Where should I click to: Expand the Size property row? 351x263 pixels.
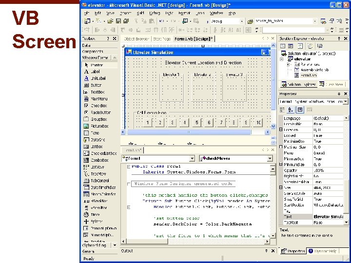tap(281, 188)
